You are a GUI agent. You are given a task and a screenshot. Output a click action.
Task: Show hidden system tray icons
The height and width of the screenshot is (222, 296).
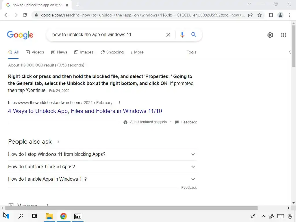tap(263, 216)
